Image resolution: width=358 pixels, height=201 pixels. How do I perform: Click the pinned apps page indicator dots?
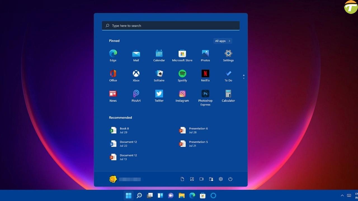[x=244, y=76]
